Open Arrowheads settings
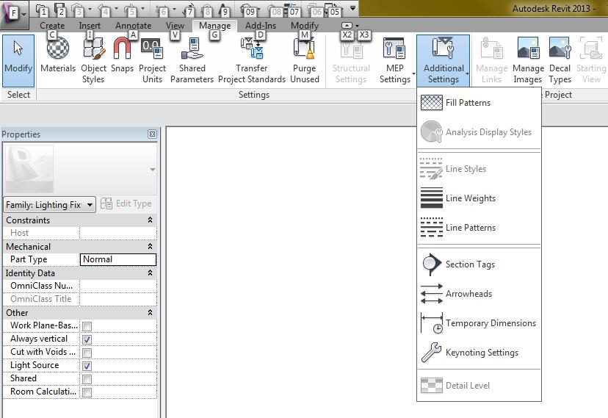The image size is (608, 418). pos(479,294)
